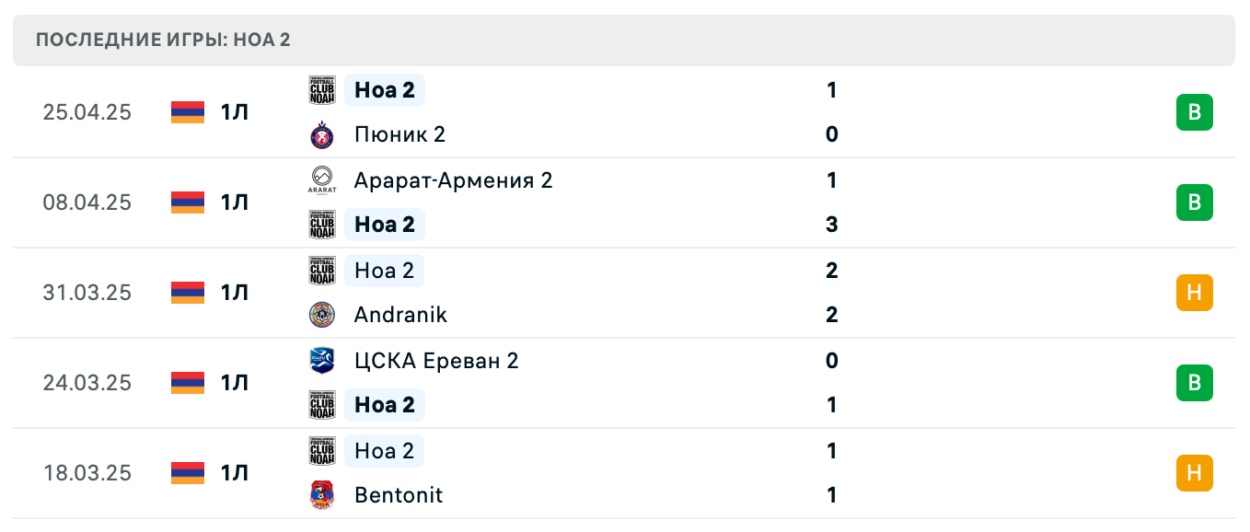Open the Пюник 2 team link

[399, 135]
